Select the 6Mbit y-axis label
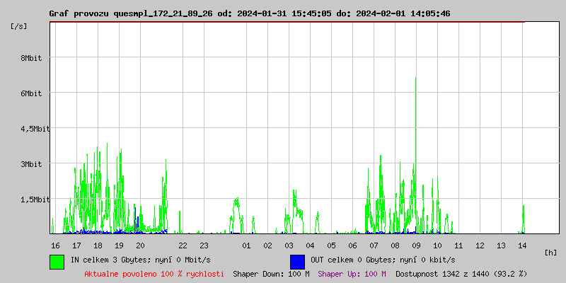566x283 pixels. pyautogui.click(x=31, y=93)
